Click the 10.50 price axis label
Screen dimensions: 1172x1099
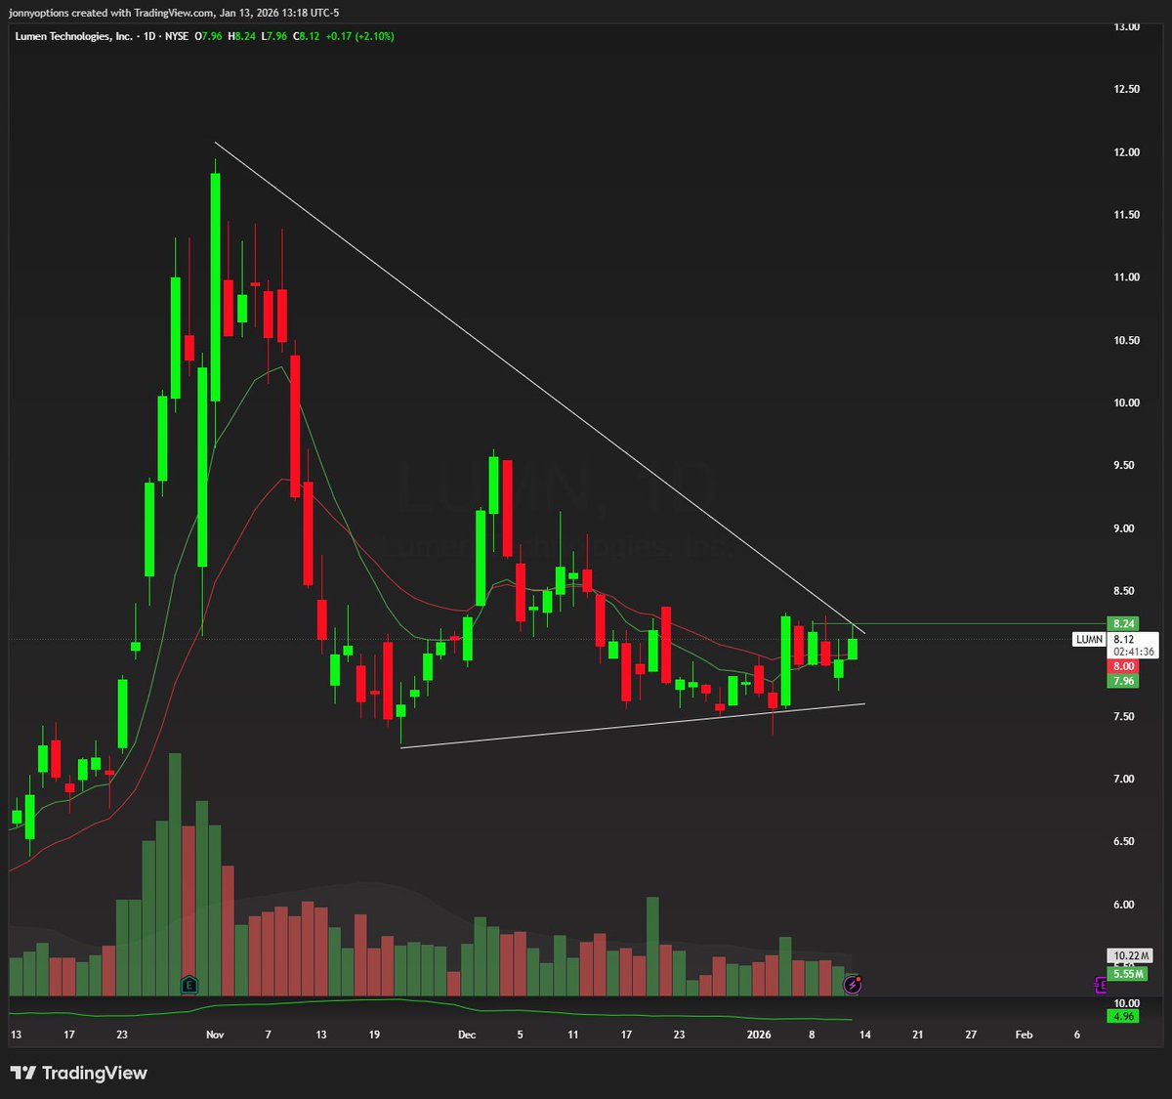(1126, 340)
